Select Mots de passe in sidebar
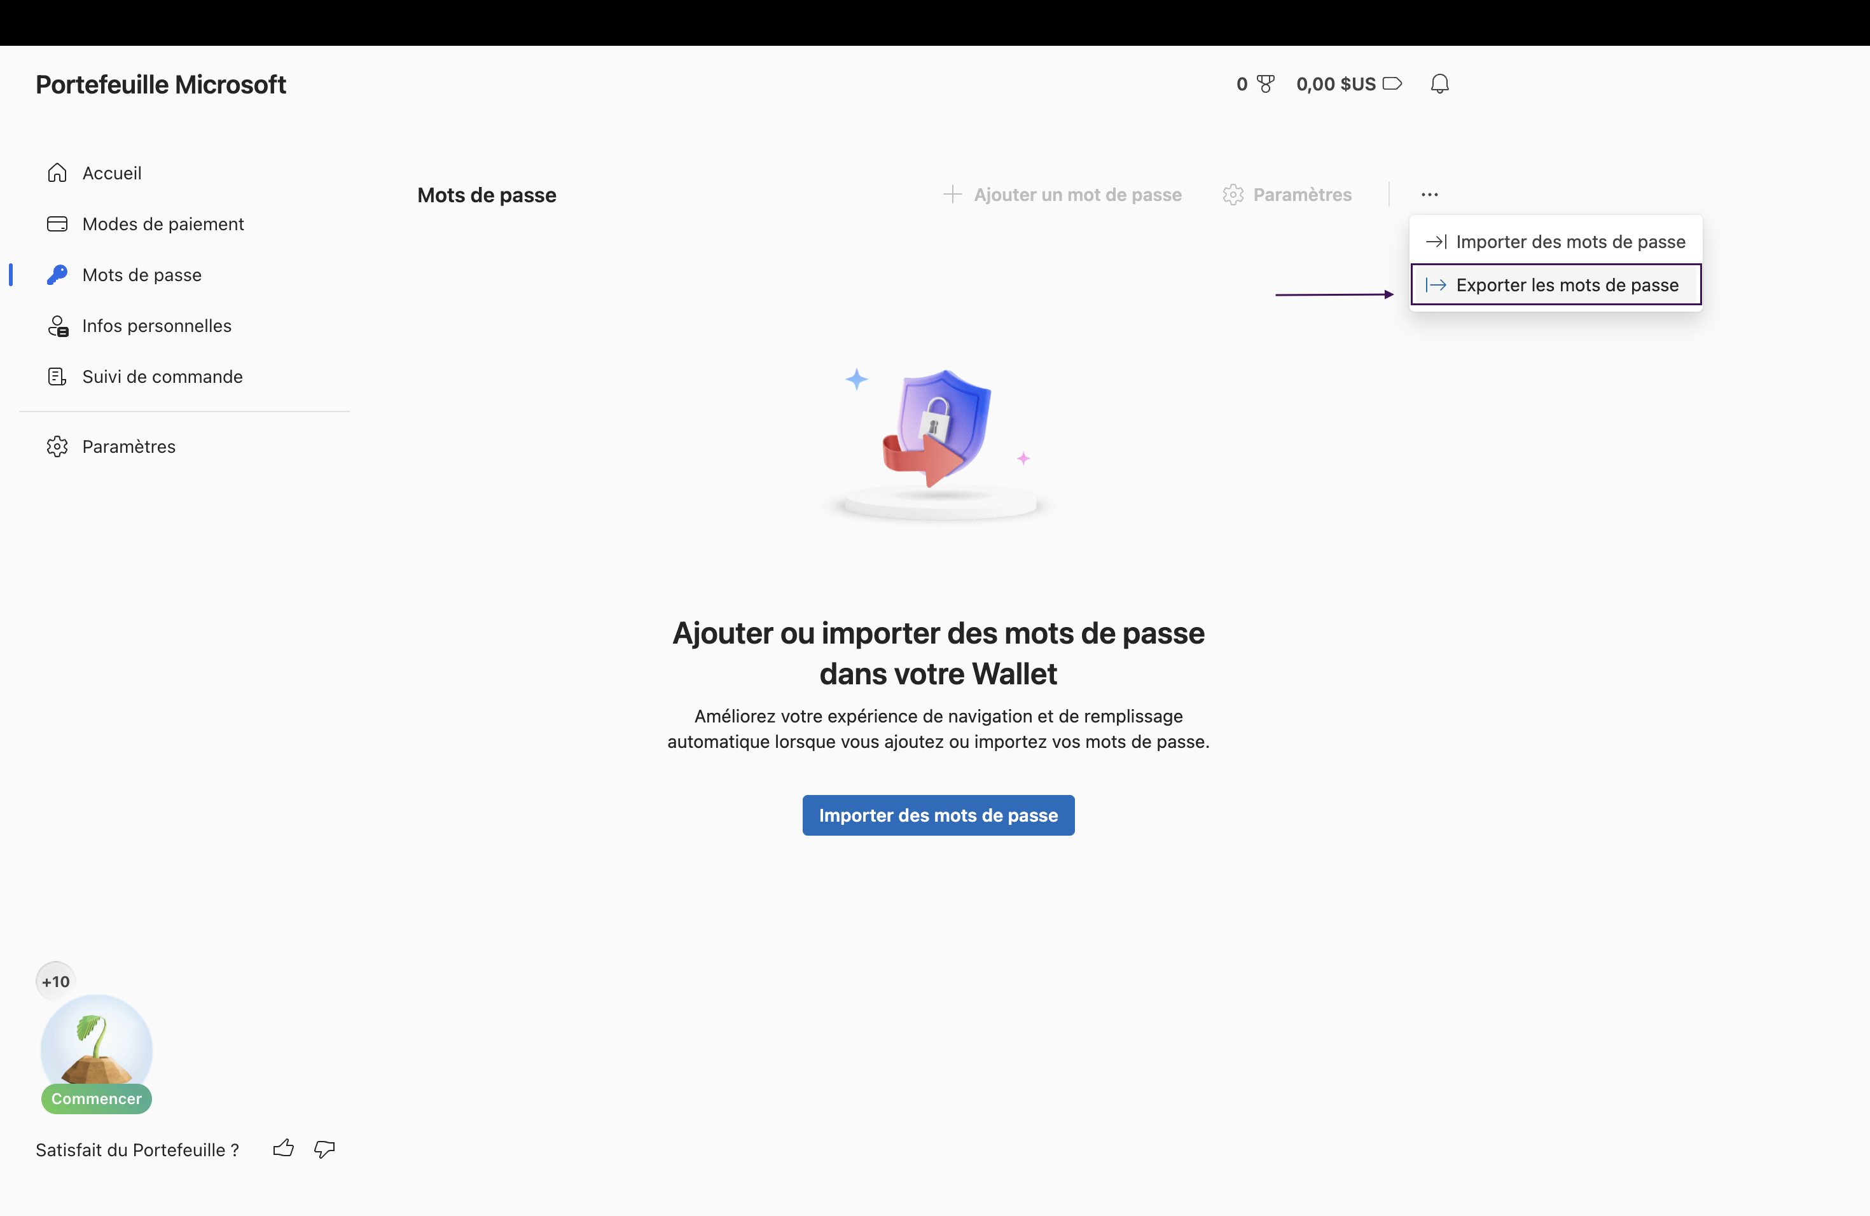Screen dimensions: 1870x1216 pyautogui.click(x=141, y=275)
